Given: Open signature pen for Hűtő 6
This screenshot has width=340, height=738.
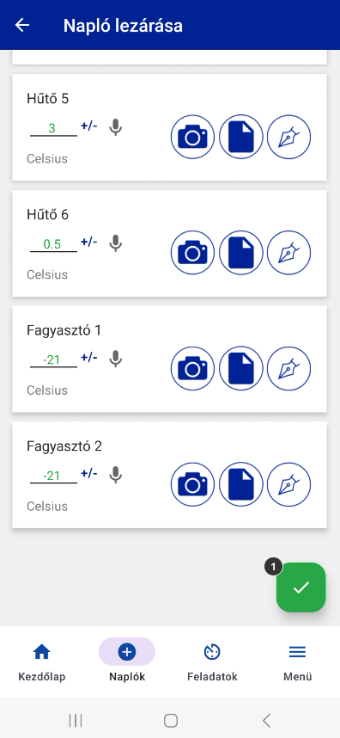Looking at the screenshot, I should coord(289,253).
